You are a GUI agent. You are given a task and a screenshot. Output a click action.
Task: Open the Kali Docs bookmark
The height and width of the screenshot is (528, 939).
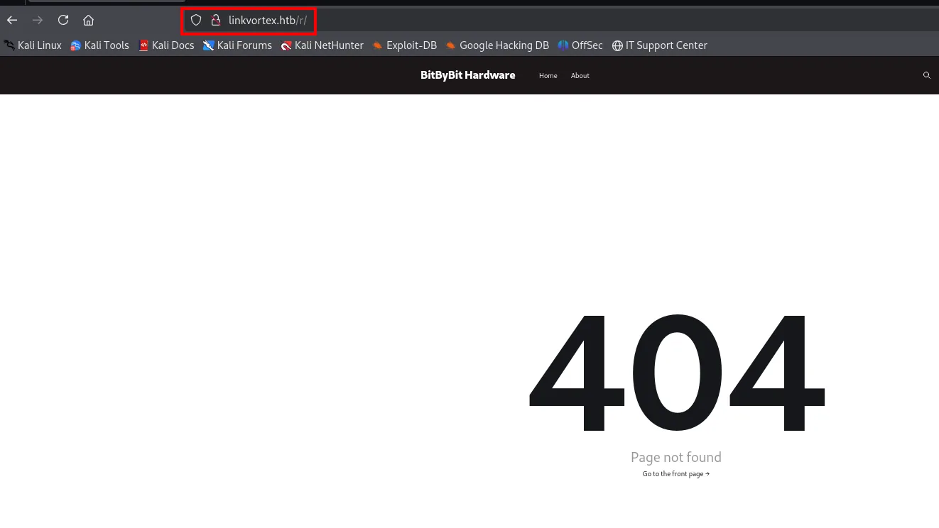166,45
